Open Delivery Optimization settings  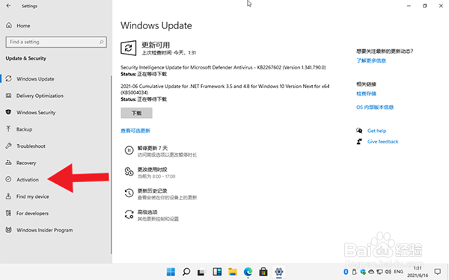(40, 96)
